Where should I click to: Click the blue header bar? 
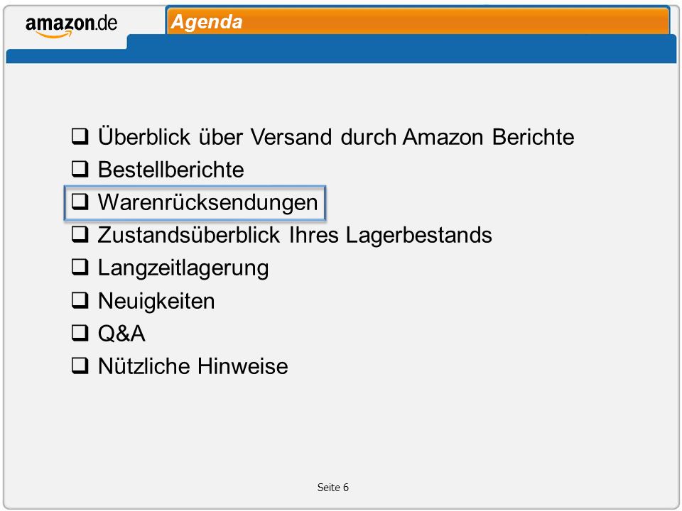[x=341, y=50]
